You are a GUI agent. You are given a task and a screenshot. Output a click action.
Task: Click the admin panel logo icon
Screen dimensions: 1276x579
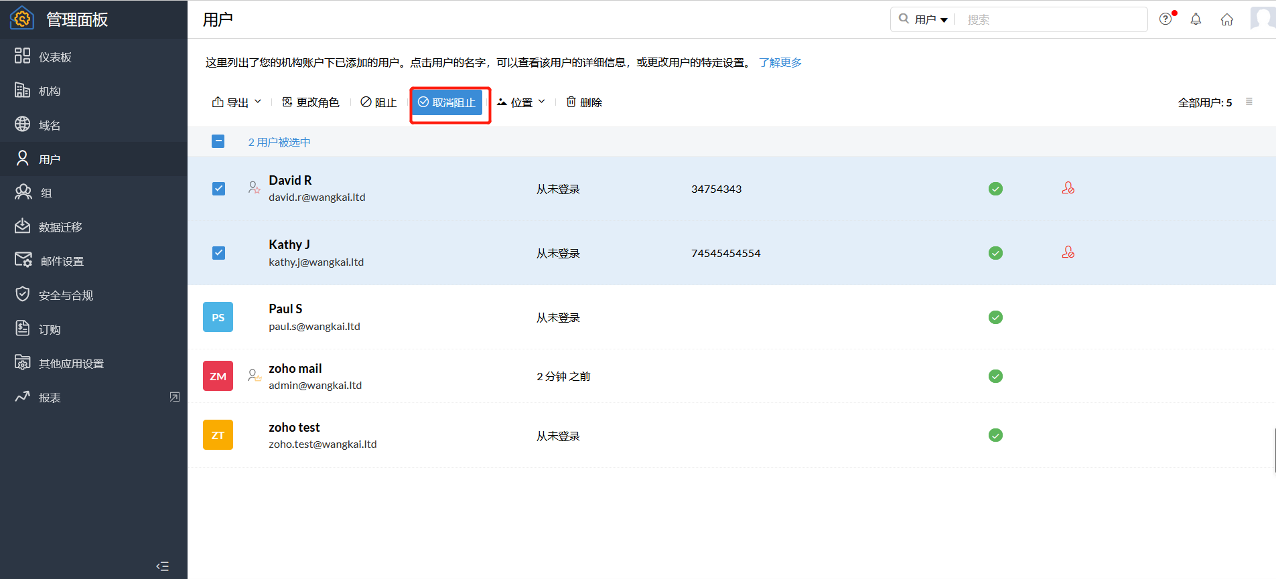[x=22, y=19]
